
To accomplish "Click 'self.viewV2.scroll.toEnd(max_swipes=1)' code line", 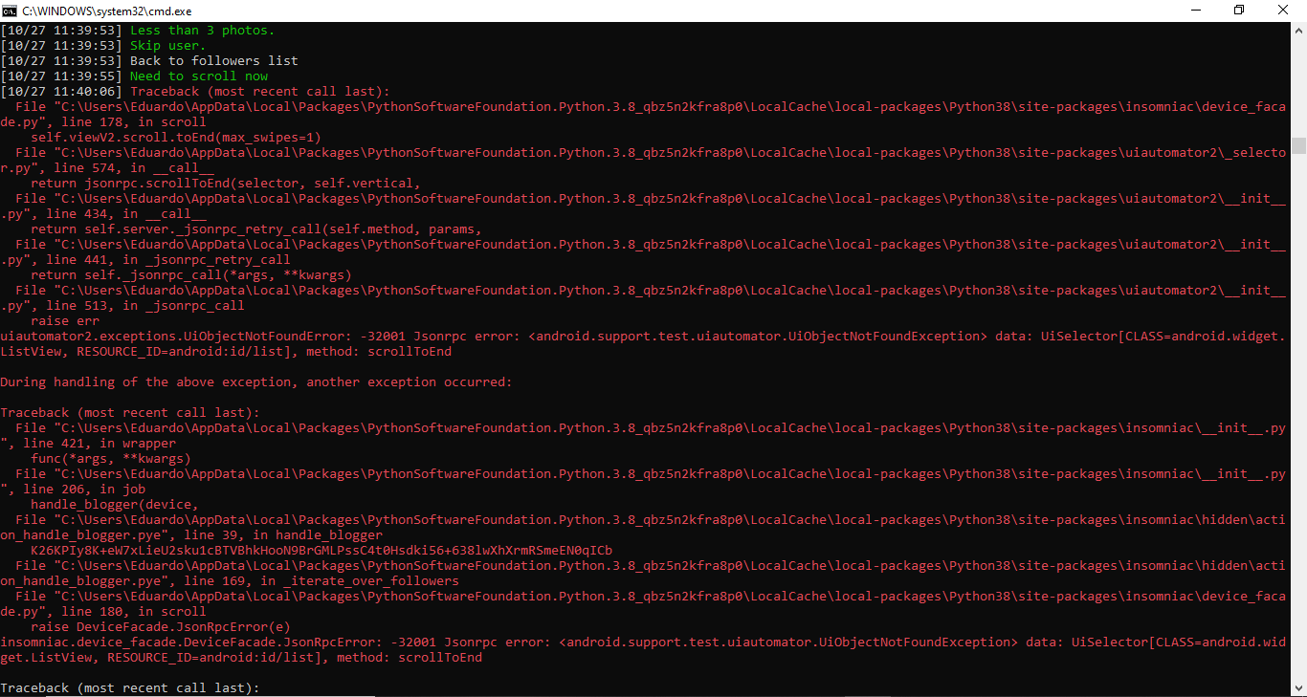I will point(176,138).
